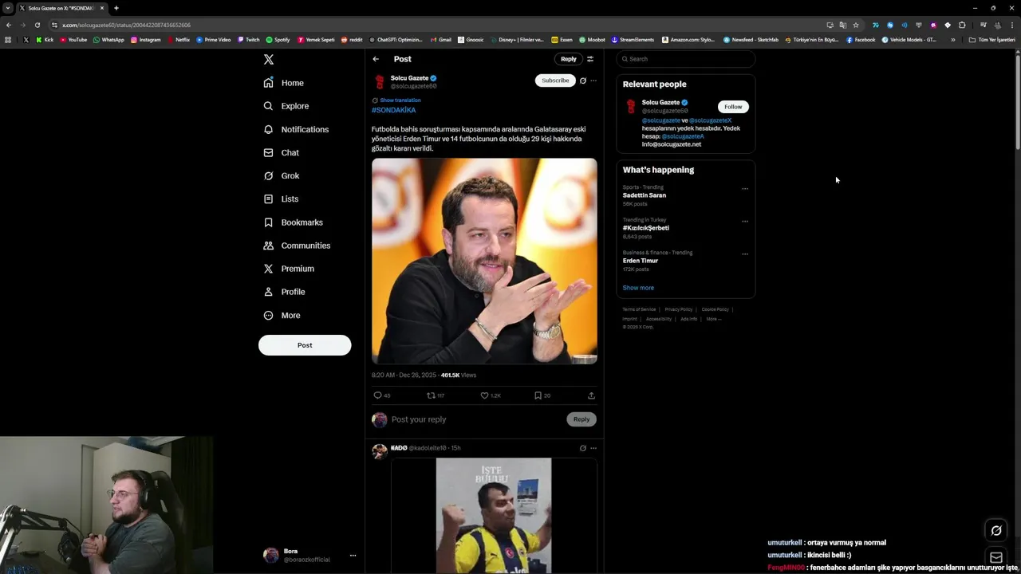This screenshot has height=574, width=1021.
Task: Bookmark the post with 20 bookmarks
Action: (542, 395)
